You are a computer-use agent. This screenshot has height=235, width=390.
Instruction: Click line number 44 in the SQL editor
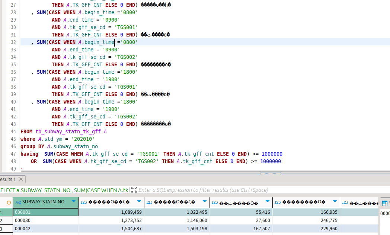[13, 131]
